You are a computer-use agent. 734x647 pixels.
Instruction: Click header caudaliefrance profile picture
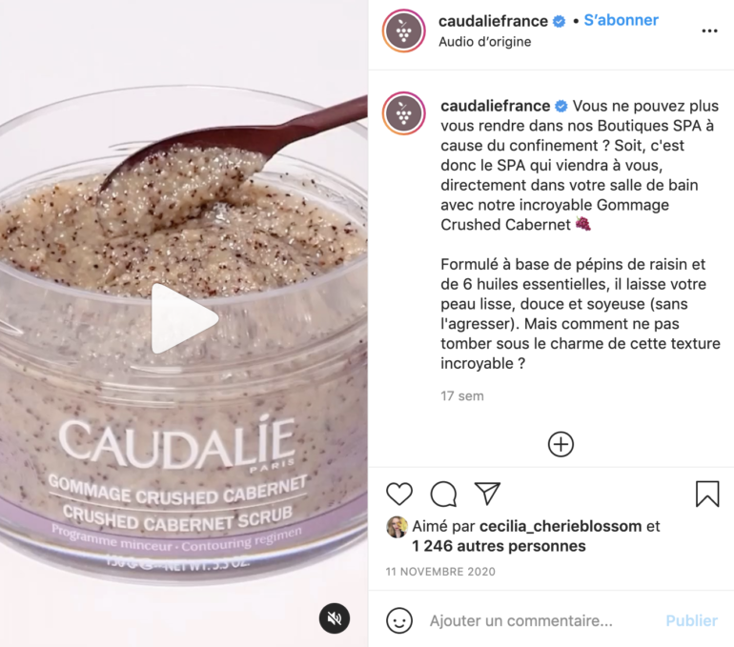pyautogui.click(x=404, y=30)
